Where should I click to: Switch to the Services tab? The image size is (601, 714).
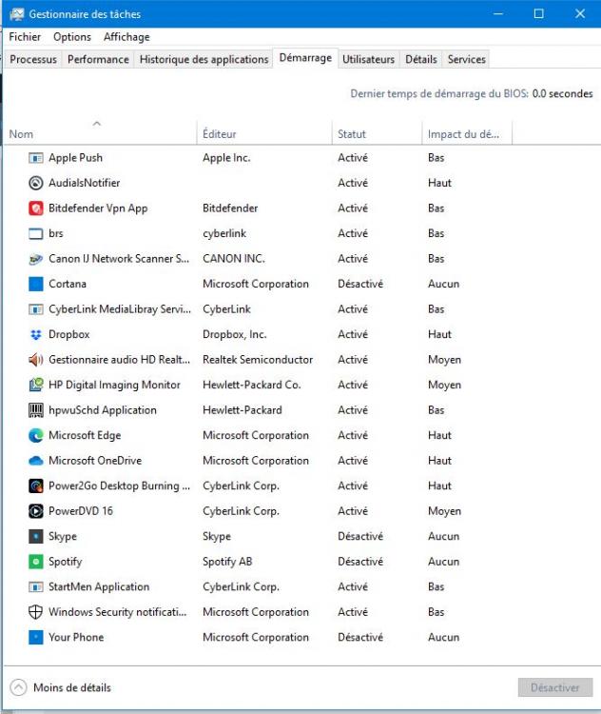coord(466,59)
